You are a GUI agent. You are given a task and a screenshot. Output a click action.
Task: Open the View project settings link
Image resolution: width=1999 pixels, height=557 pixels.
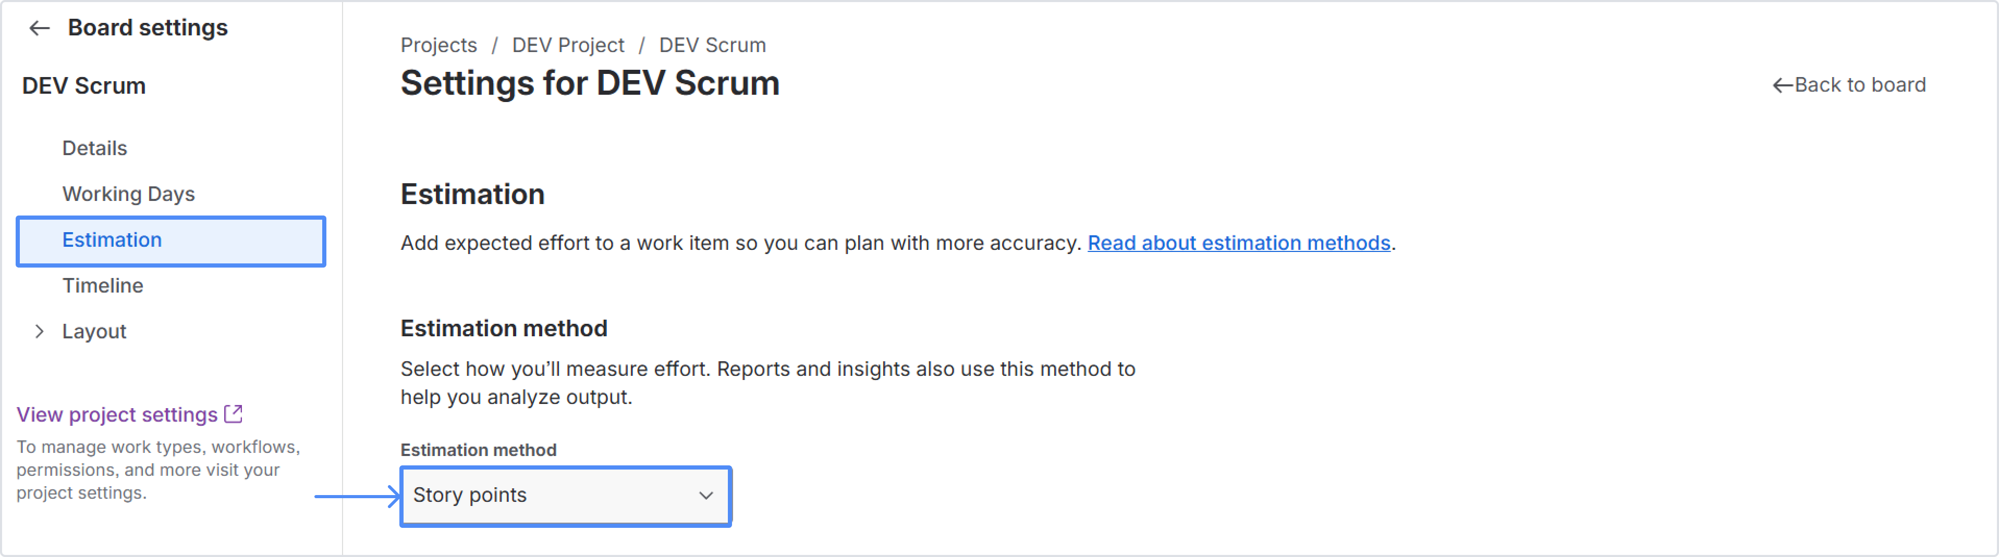tap(117, 414)
